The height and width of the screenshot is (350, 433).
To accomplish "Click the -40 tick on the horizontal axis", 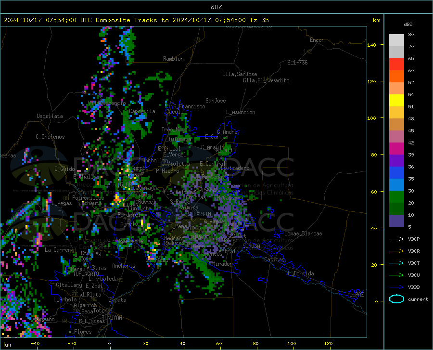I will coord(35,343).
